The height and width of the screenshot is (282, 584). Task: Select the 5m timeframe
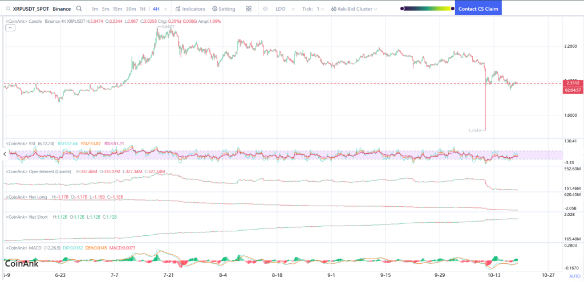(106, 9)
